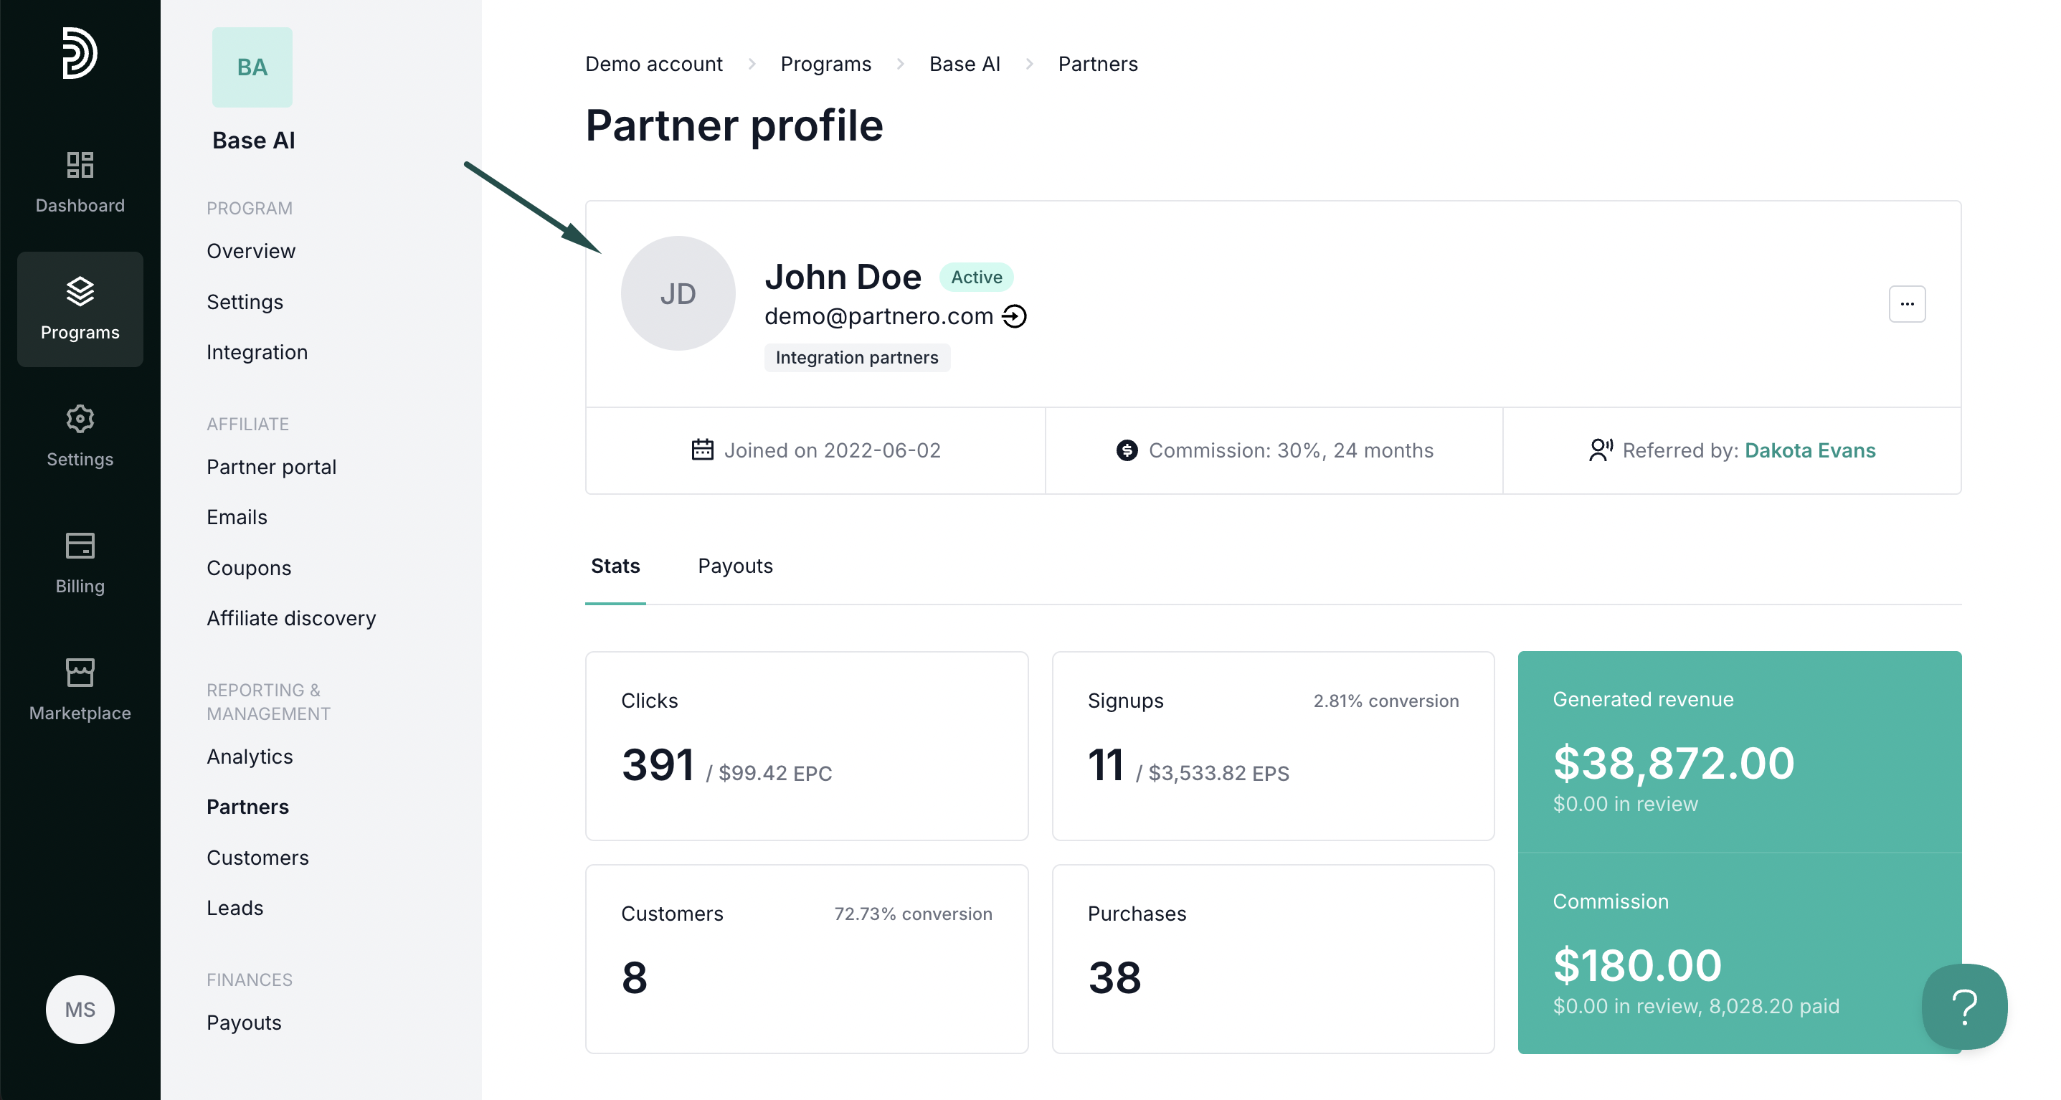The height and width of the screenshot is (1100, 2061).
Task: Open Affiliate discovery in sidebar
Action: 290,617
